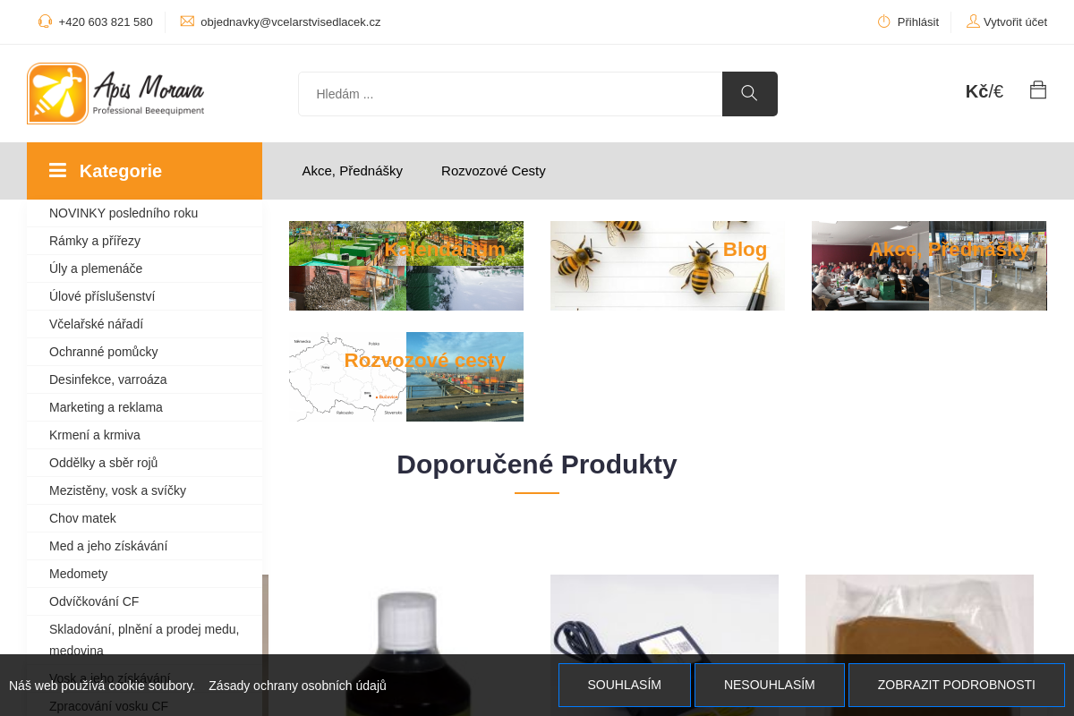The image size is (1074, 716).
Task: Open Zásady ochrany osobních údajů link
Action: click(x=297, y=686)
